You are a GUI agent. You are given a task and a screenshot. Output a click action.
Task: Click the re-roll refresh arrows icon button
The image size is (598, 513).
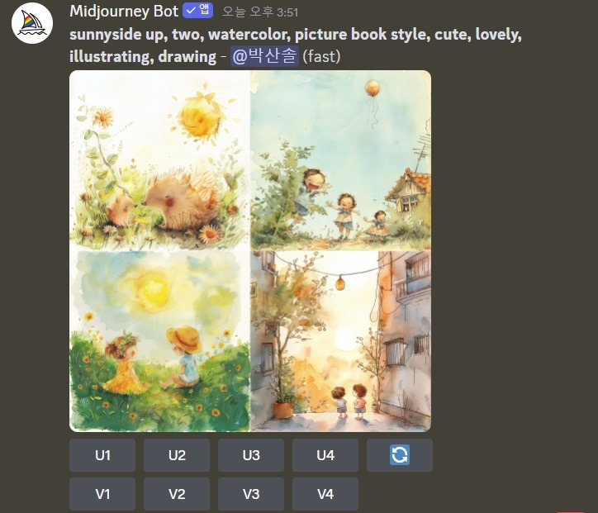click(x=400, y=454)
